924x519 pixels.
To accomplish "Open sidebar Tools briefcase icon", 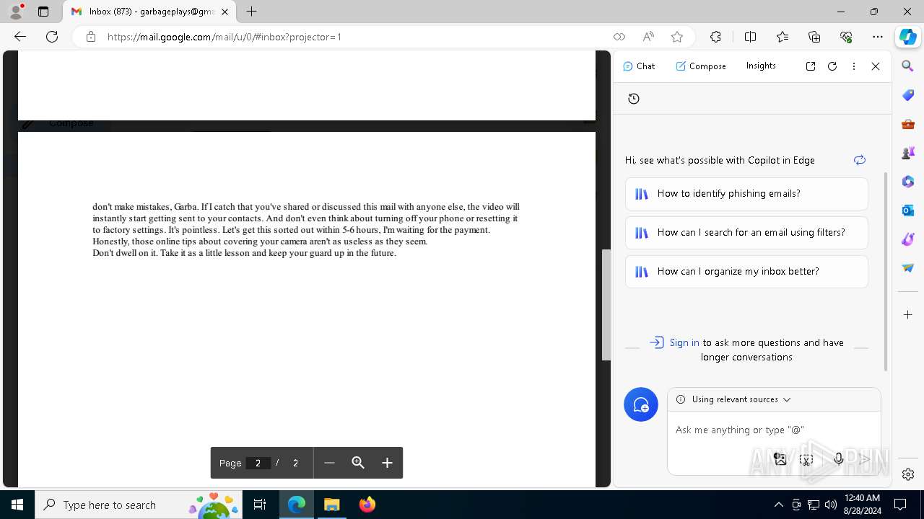I will click(x=908, y=124).
